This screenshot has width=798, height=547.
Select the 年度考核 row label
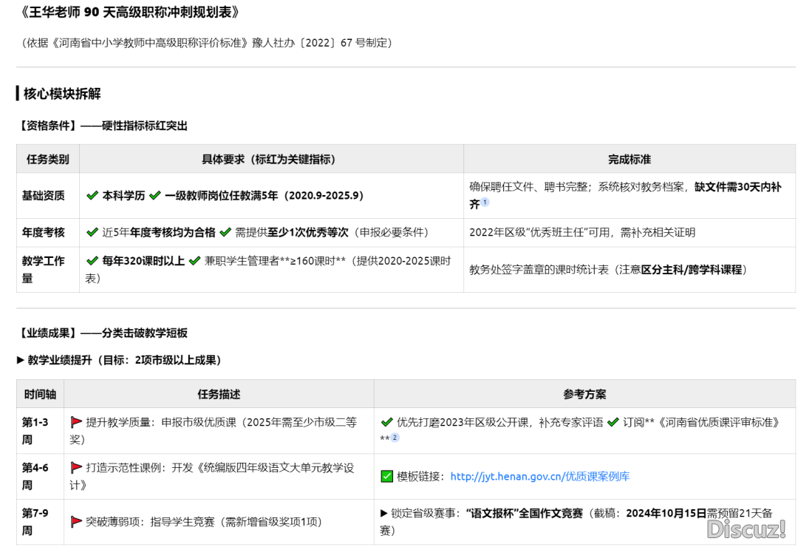[x=44, y=232]
